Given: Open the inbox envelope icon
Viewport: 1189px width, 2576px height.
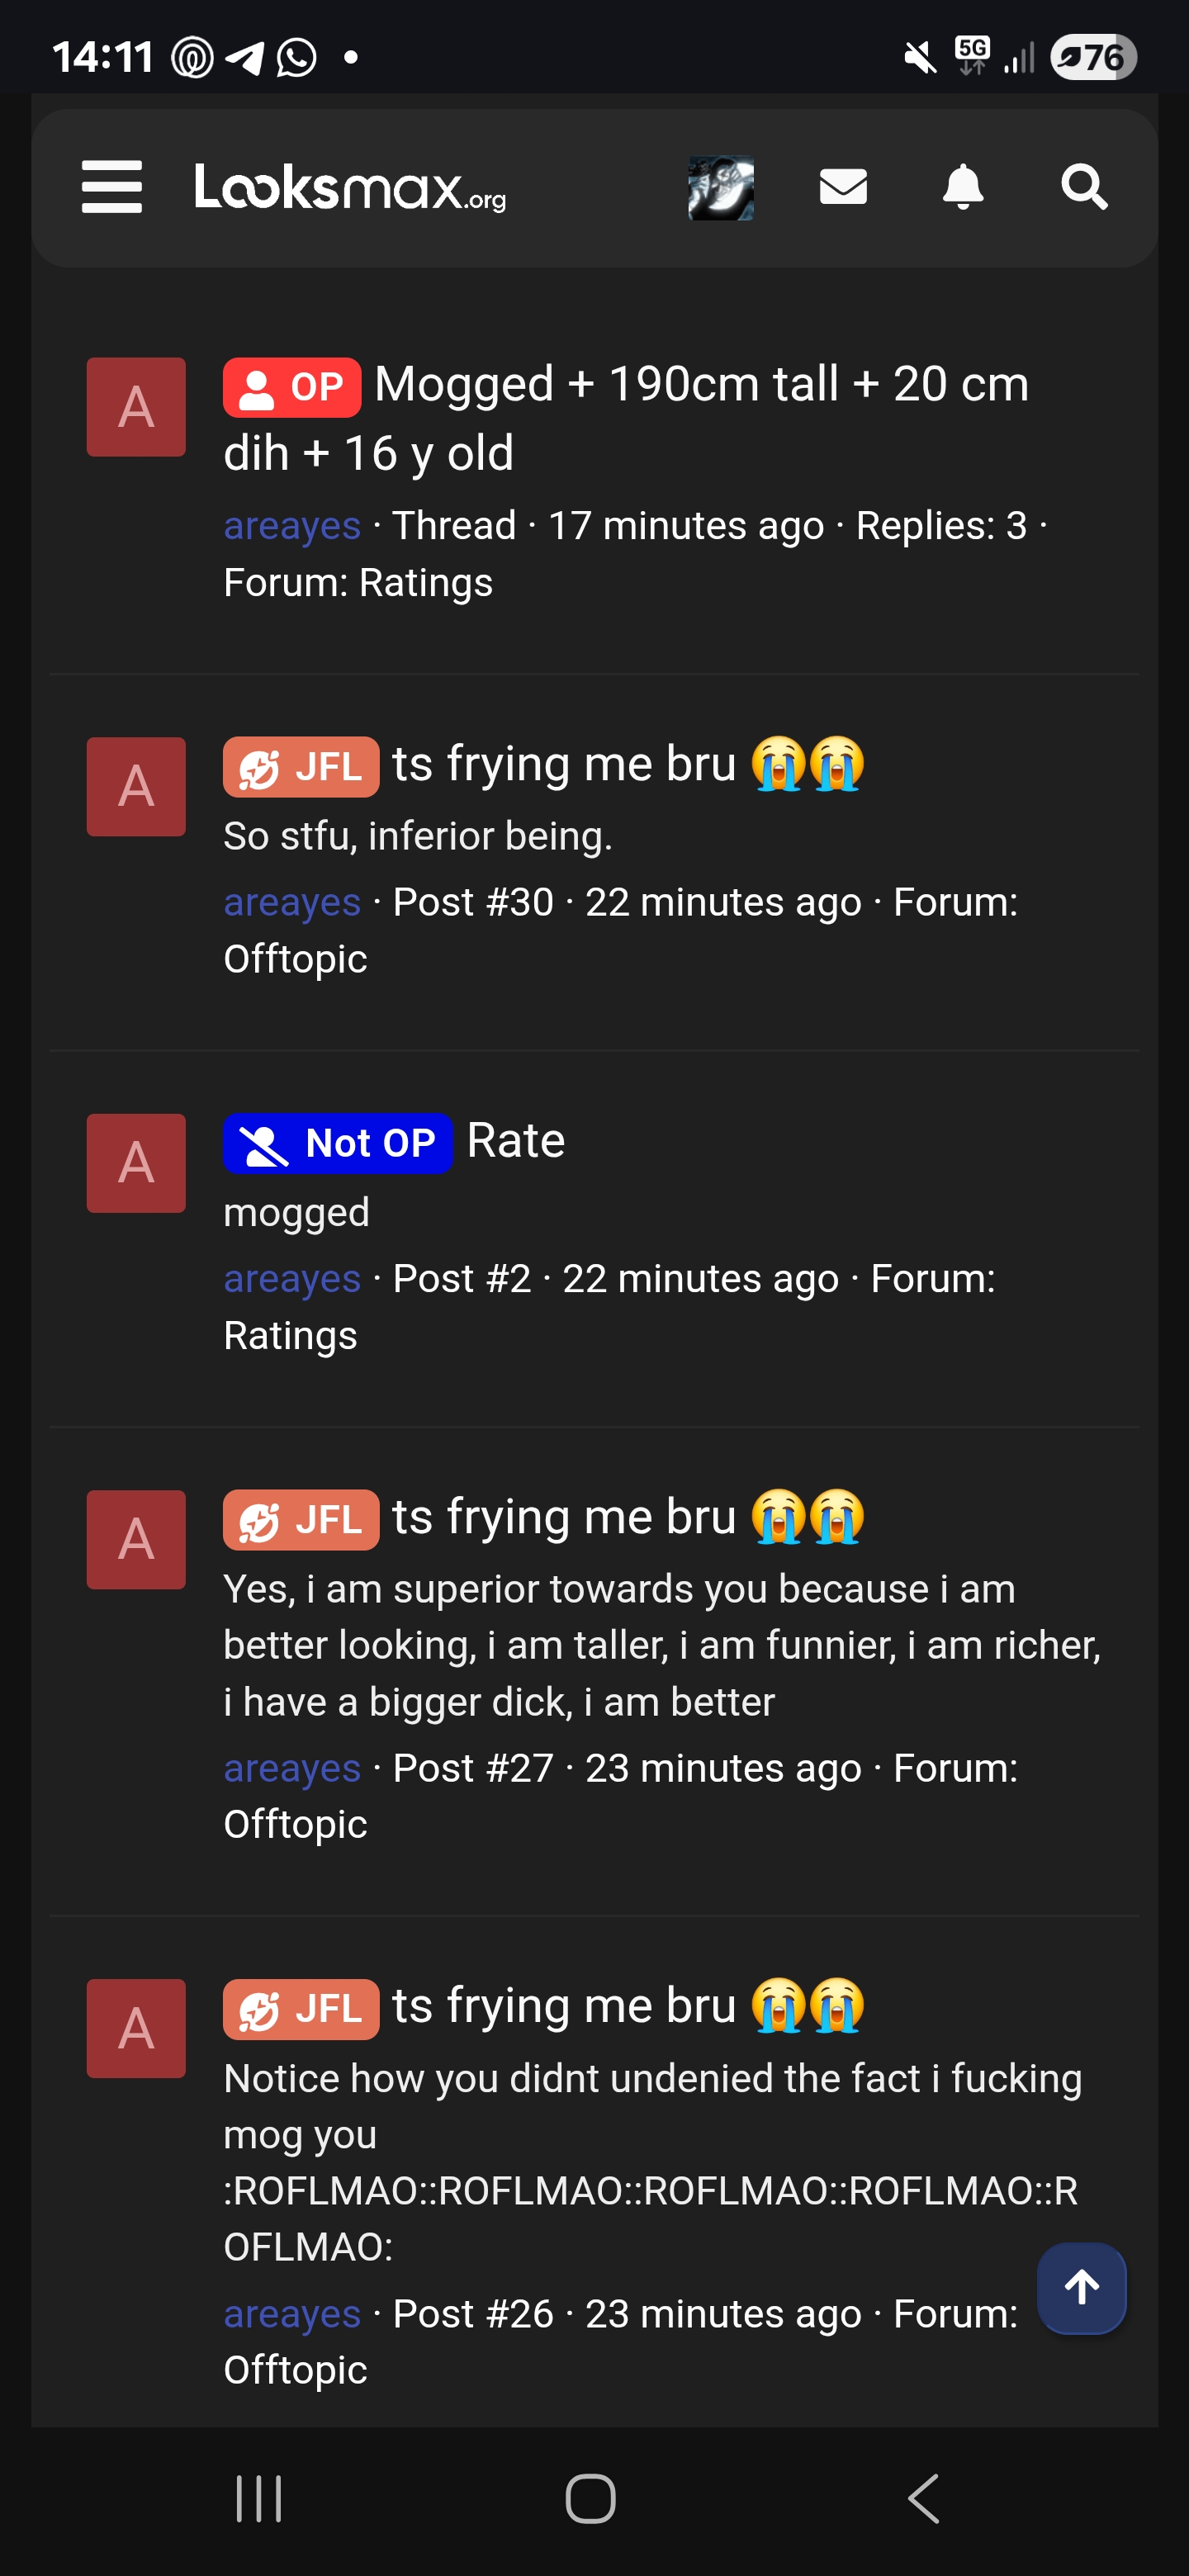Looking at the screenshot, I should point(842,187).
